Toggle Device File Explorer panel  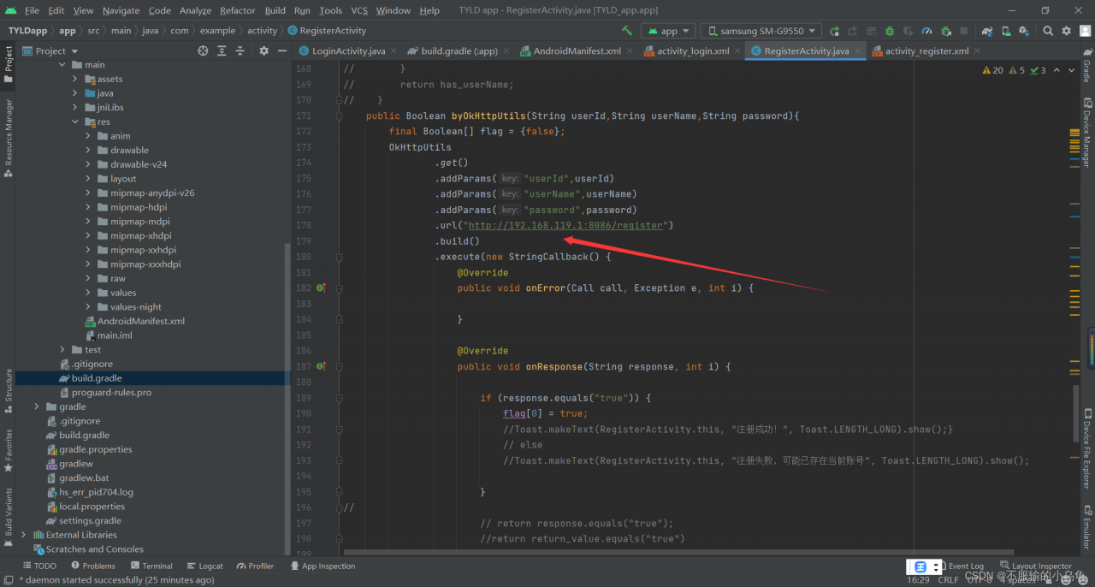pyautogui.click(x=1086, y=450)
